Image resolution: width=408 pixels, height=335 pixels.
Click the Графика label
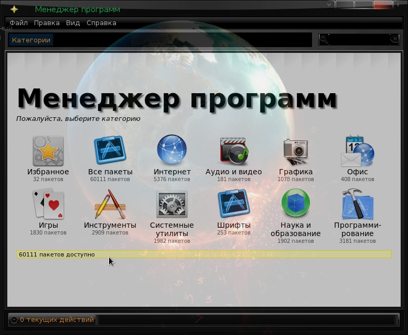(x=296, y=172)
